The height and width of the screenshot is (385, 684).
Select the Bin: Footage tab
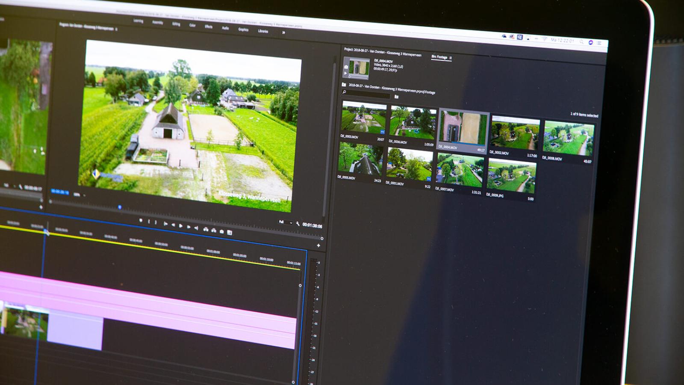click(x=439, y=57)
